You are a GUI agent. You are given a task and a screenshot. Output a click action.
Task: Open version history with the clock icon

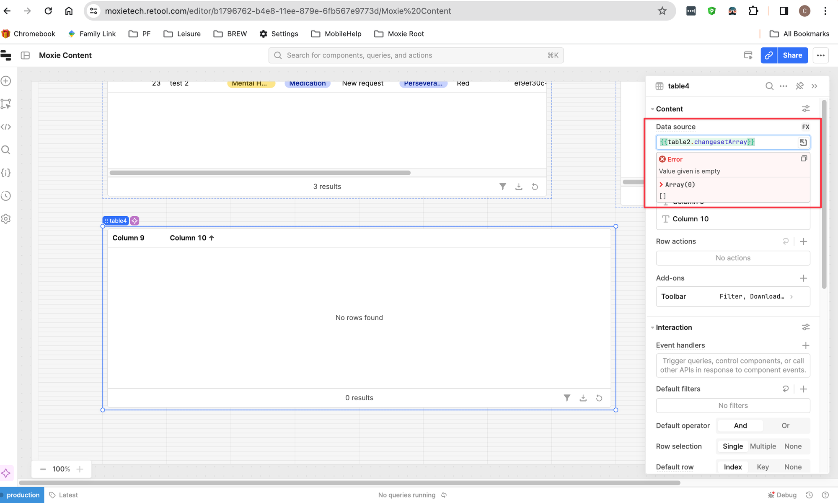(6, 195)
